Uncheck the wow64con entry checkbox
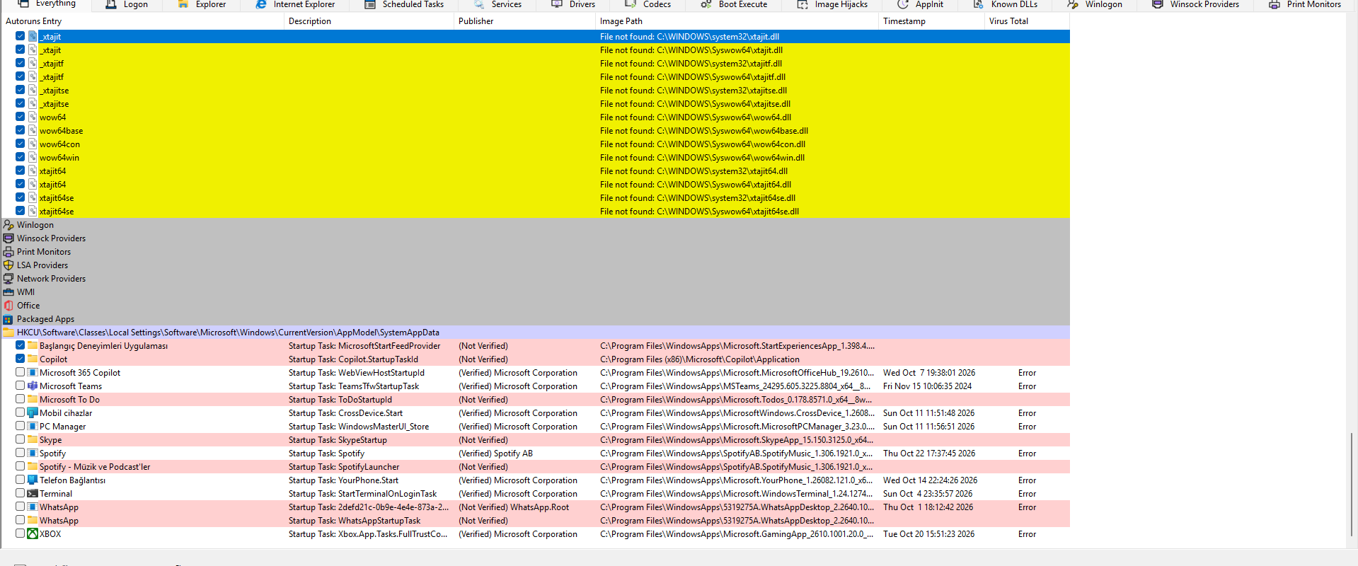This screenshot has height=566, width=1358. [x=21, y=144]
